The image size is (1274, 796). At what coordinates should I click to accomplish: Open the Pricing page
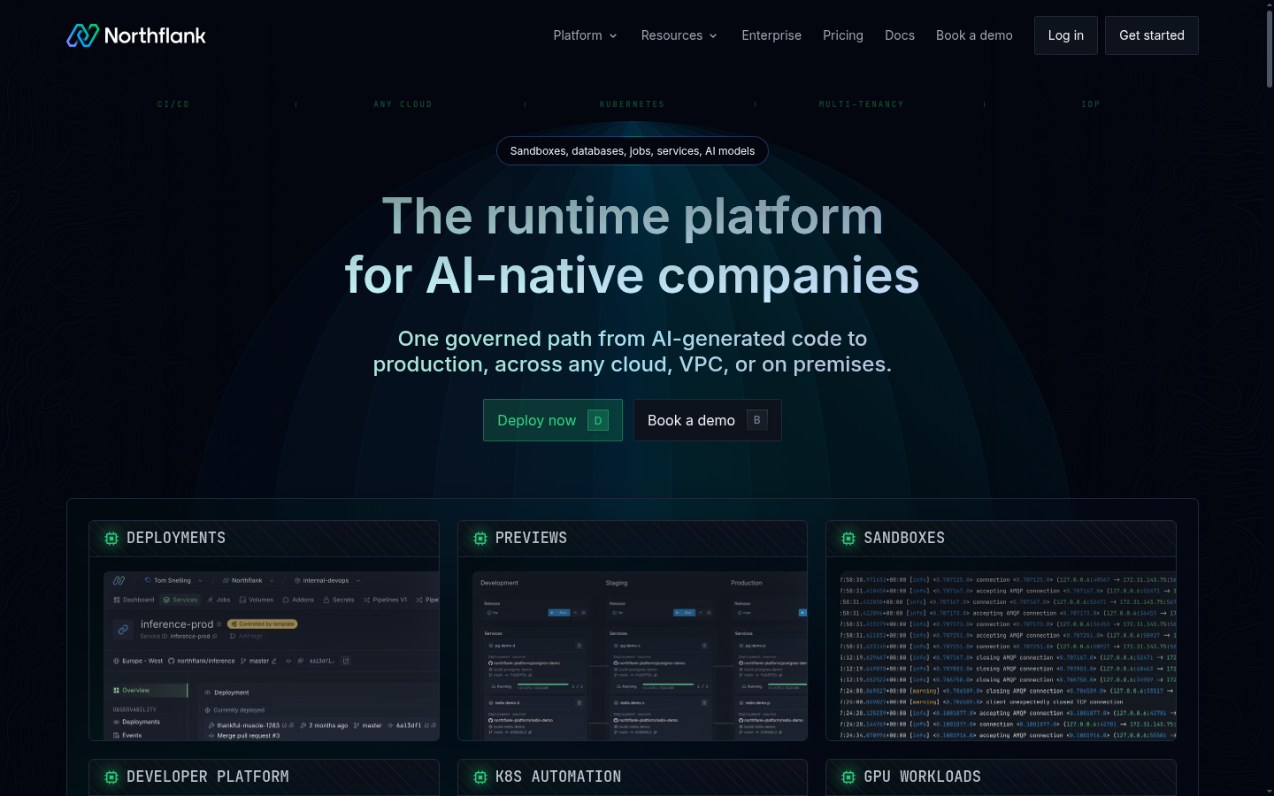[843, 35]
